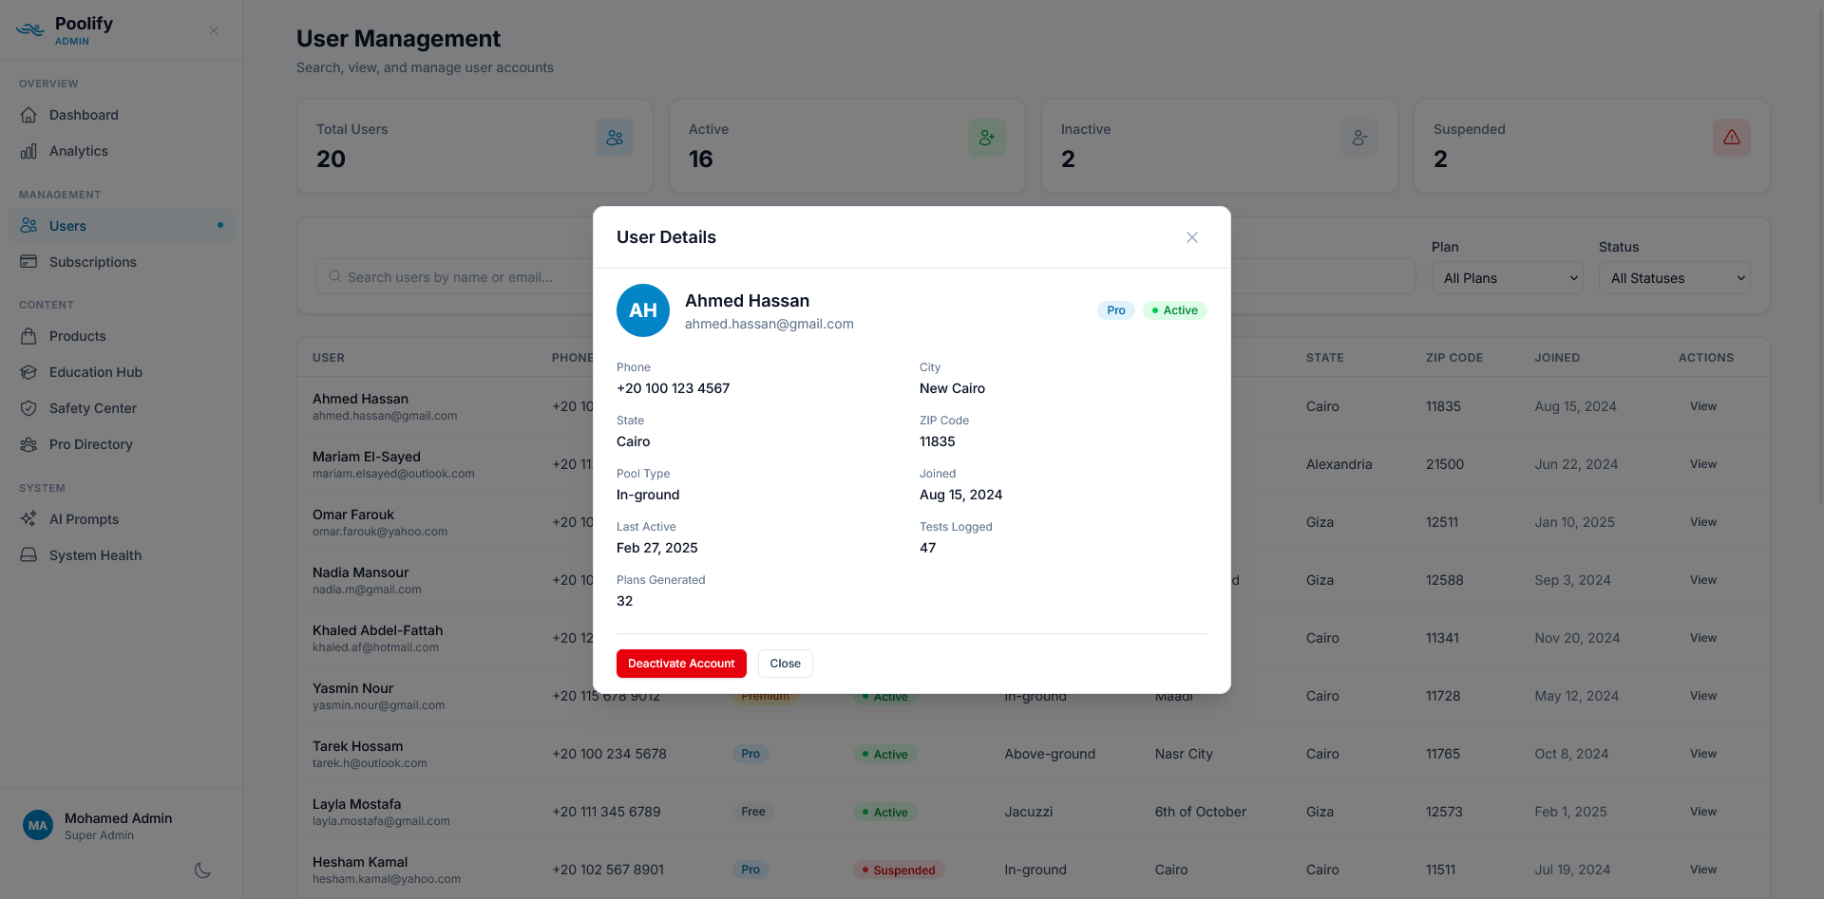Open Dashboard in the sidebar

point(121,115)
